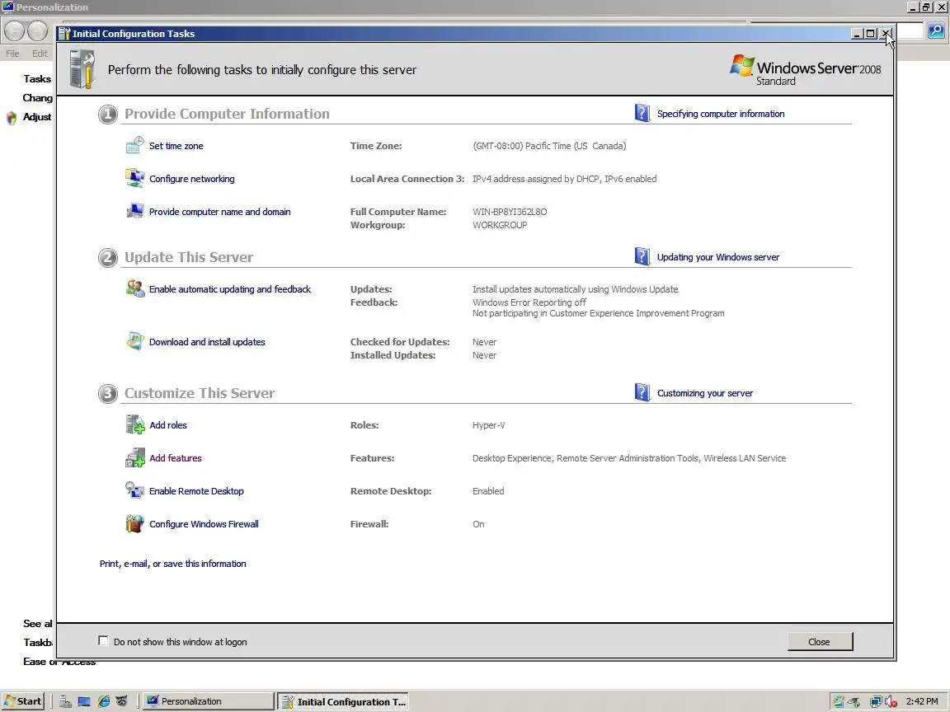This screenshot has height=712, width=950.
Task: Open the Start menu
Action: [x=23, y=701]
